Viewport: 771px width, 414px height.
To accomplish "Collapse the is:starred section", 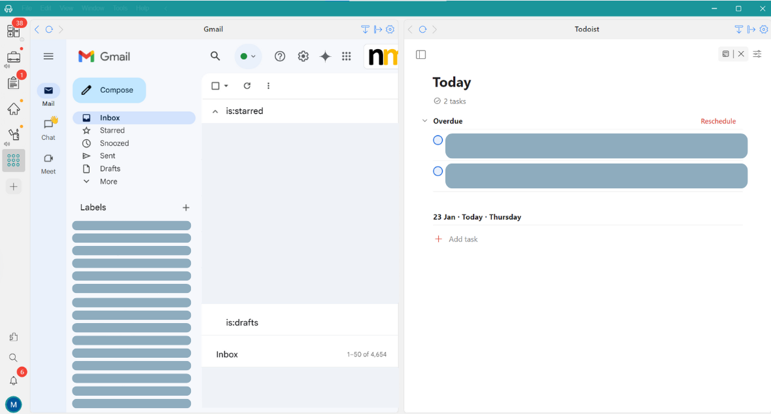I will 215,111.
